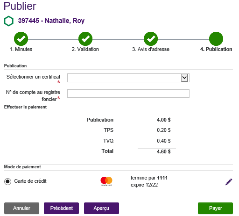Screen dimensions: 239x216
Task: Click the N° de compte au registre foncier field
Action: coord(128,94)
